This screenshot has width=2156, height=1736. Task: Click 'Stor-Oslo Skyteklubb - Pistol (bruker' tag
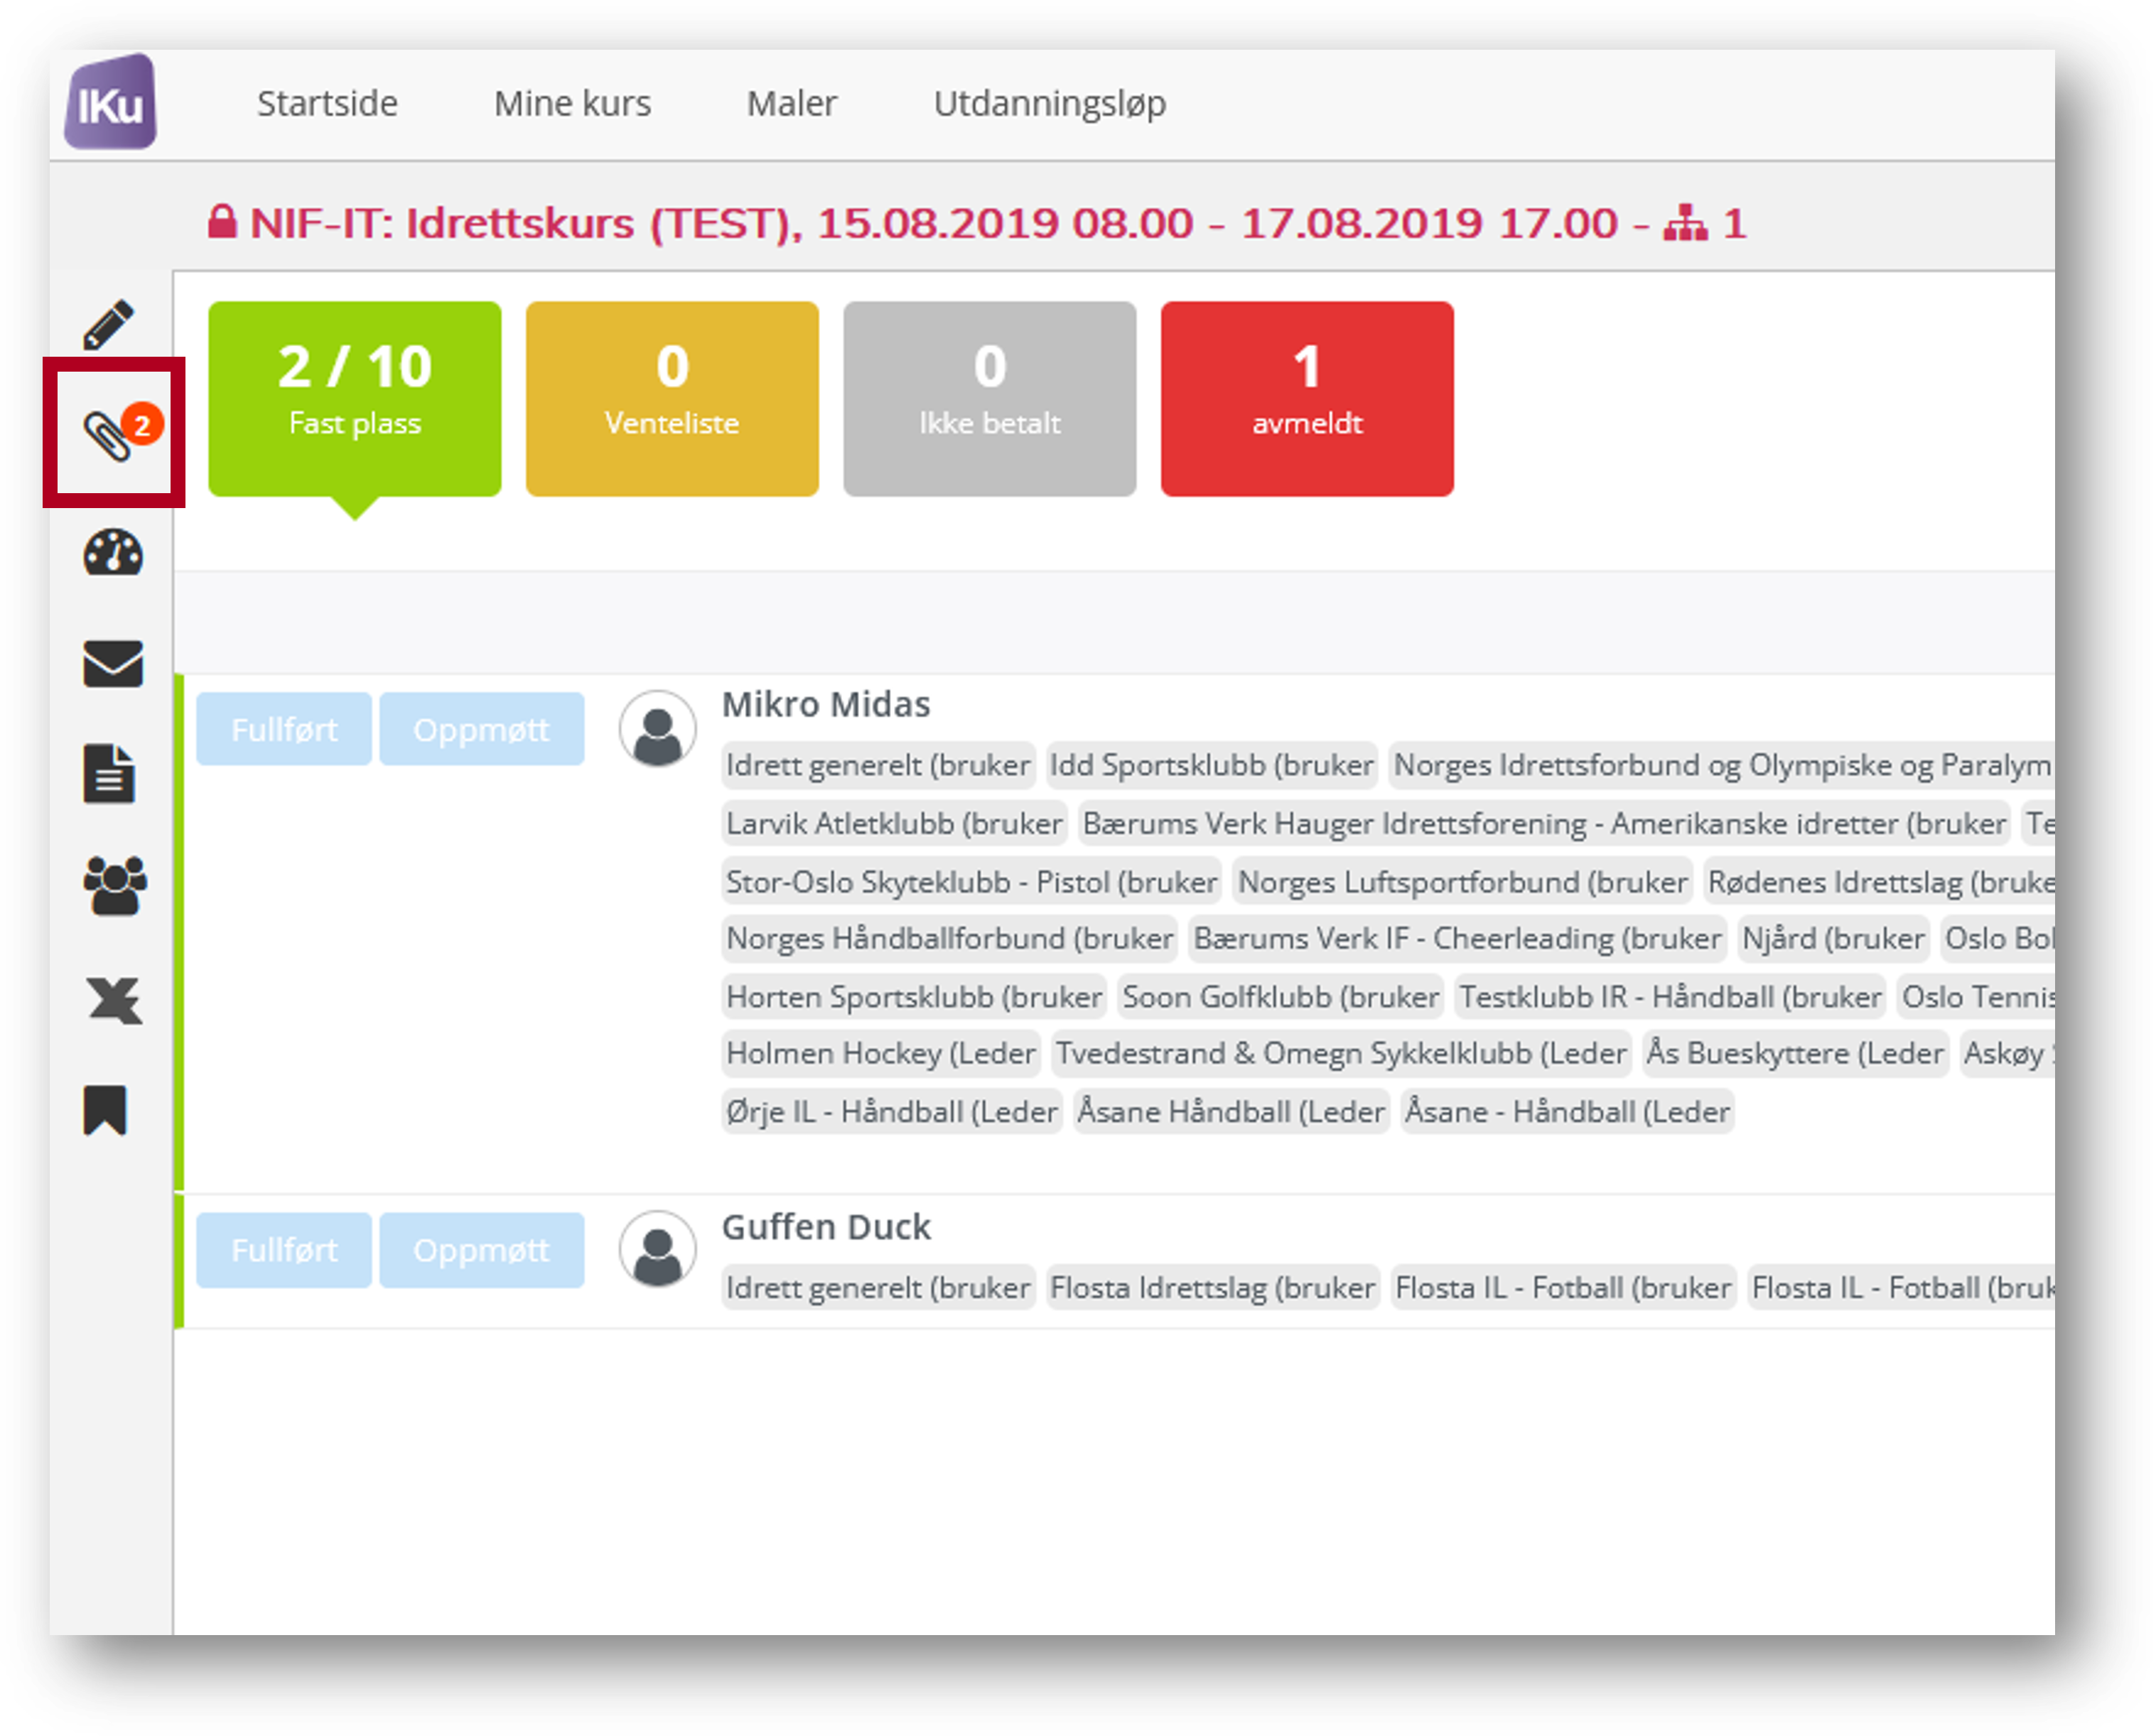pos(971,883)
